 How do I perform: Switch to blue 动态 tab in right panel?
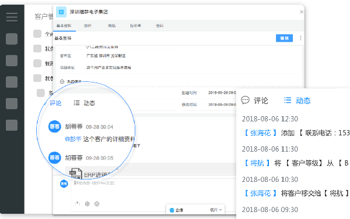[x=303, y=100]
